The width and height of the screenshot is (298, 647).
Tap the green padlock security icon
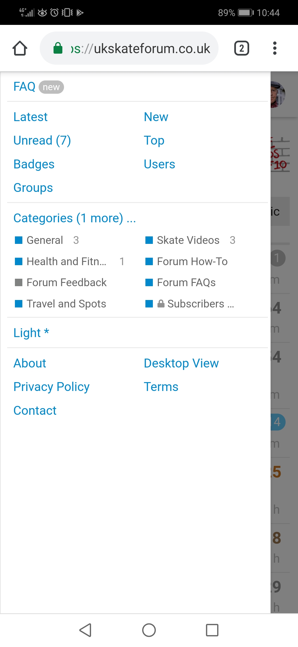[58, 48]
